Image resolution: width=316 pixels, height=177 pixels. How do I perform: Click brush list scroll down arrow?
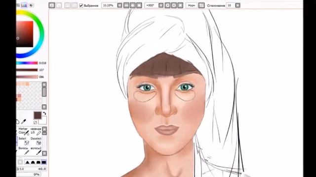pos(44,153)
